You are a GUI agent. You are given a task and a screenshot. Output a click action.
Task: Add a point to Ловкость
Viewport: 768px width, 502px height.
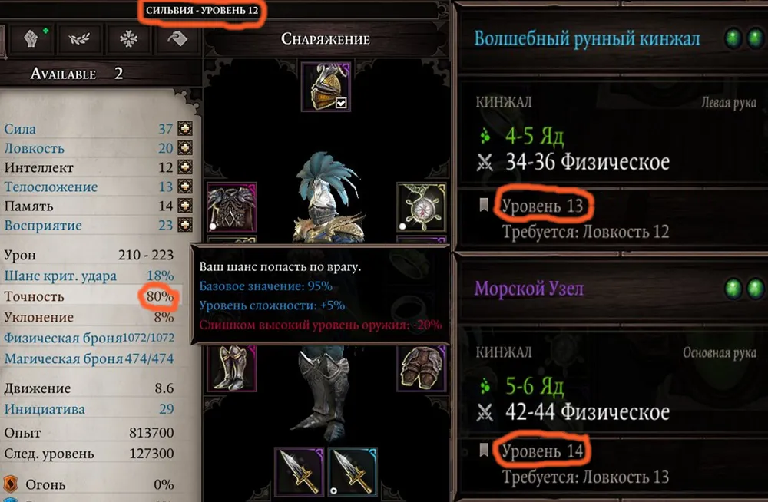pyautogui.click(x=185, y=147)
